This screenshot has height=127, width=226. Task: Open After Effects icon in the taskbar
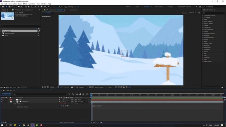(32, 125)
